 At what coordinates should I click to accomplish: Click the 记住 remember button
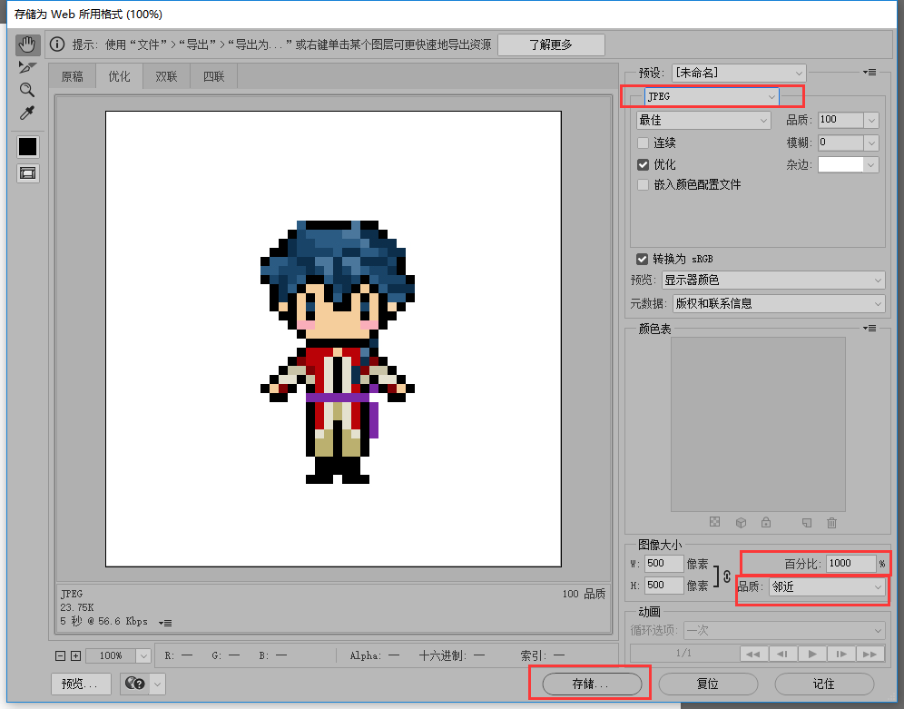pyautogui.click(x=824, y=684)
